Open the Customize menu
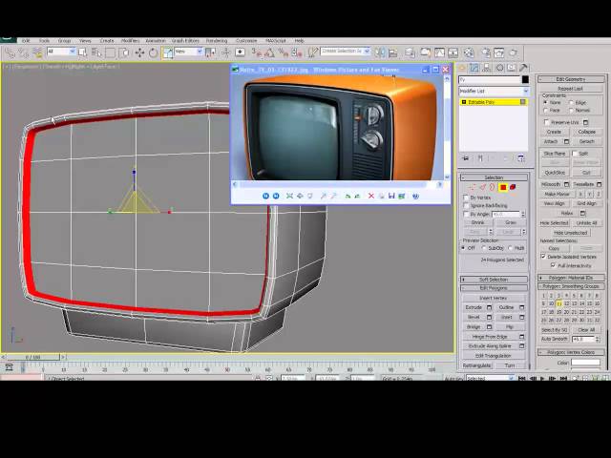Viewport: 611px width, 458px height. [x=246, y=40]
